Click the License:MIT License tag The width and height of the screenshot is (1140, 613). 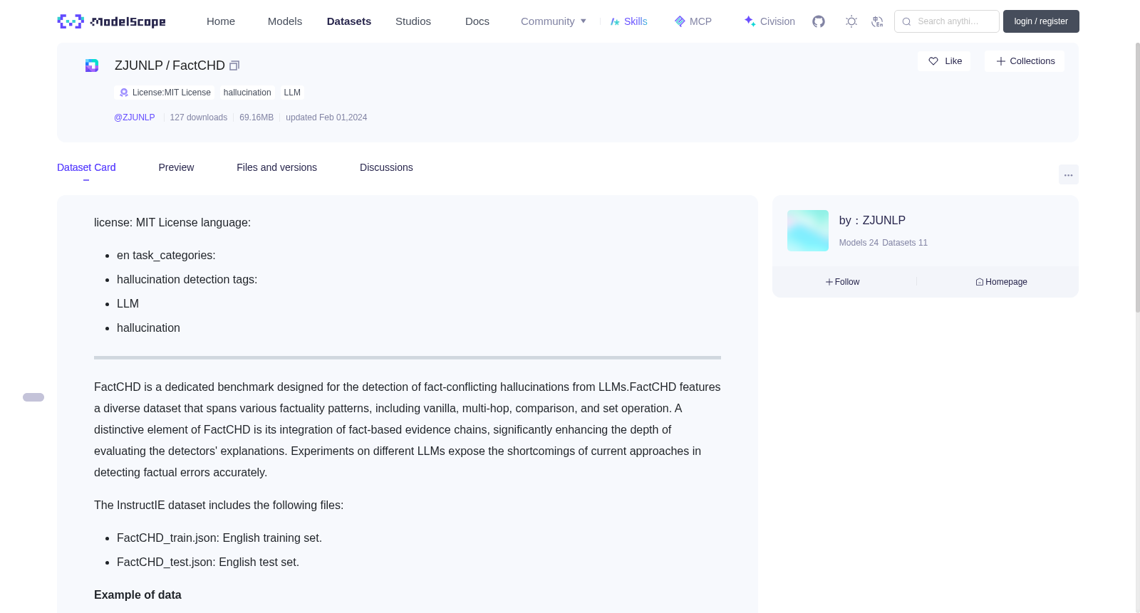coord(165,93)
